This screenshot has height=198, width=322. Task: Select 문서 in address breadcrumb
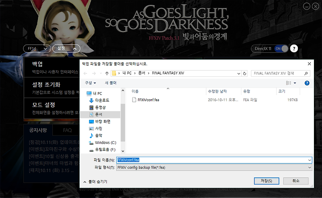pyautogui.click(x=142, y=73)
